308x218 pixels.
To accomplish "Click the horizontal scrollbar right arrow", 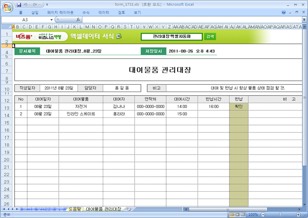I will coord(299,209).
